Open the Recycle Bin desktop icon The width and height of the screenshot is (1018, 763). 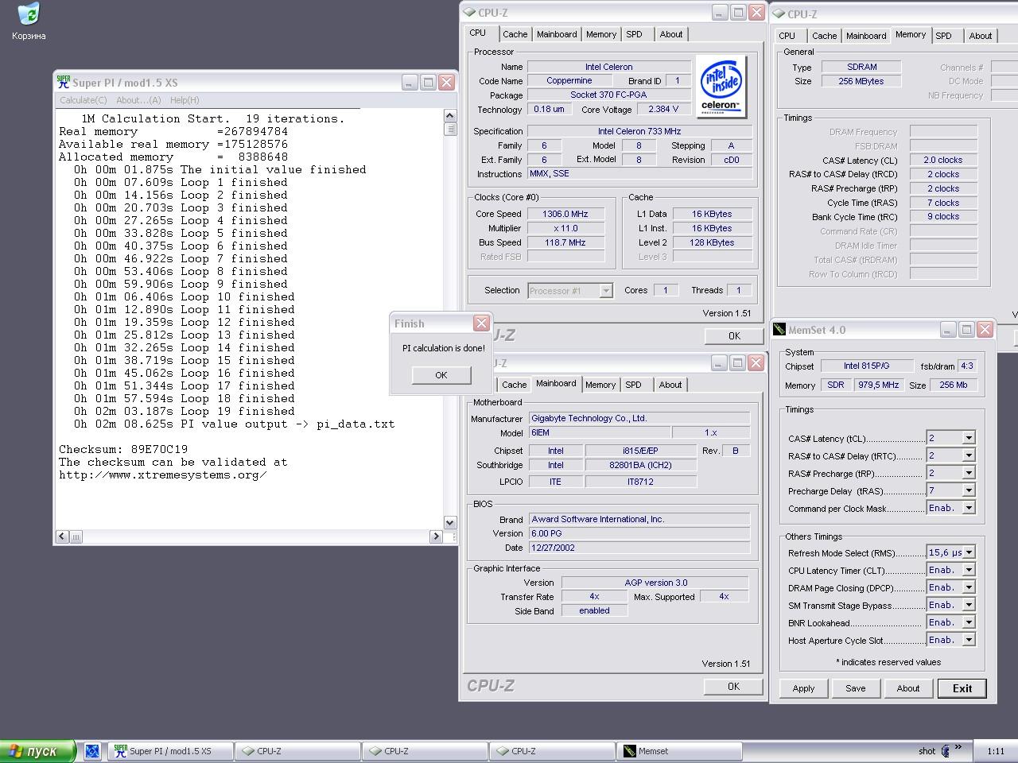click(x=29, y=21)
